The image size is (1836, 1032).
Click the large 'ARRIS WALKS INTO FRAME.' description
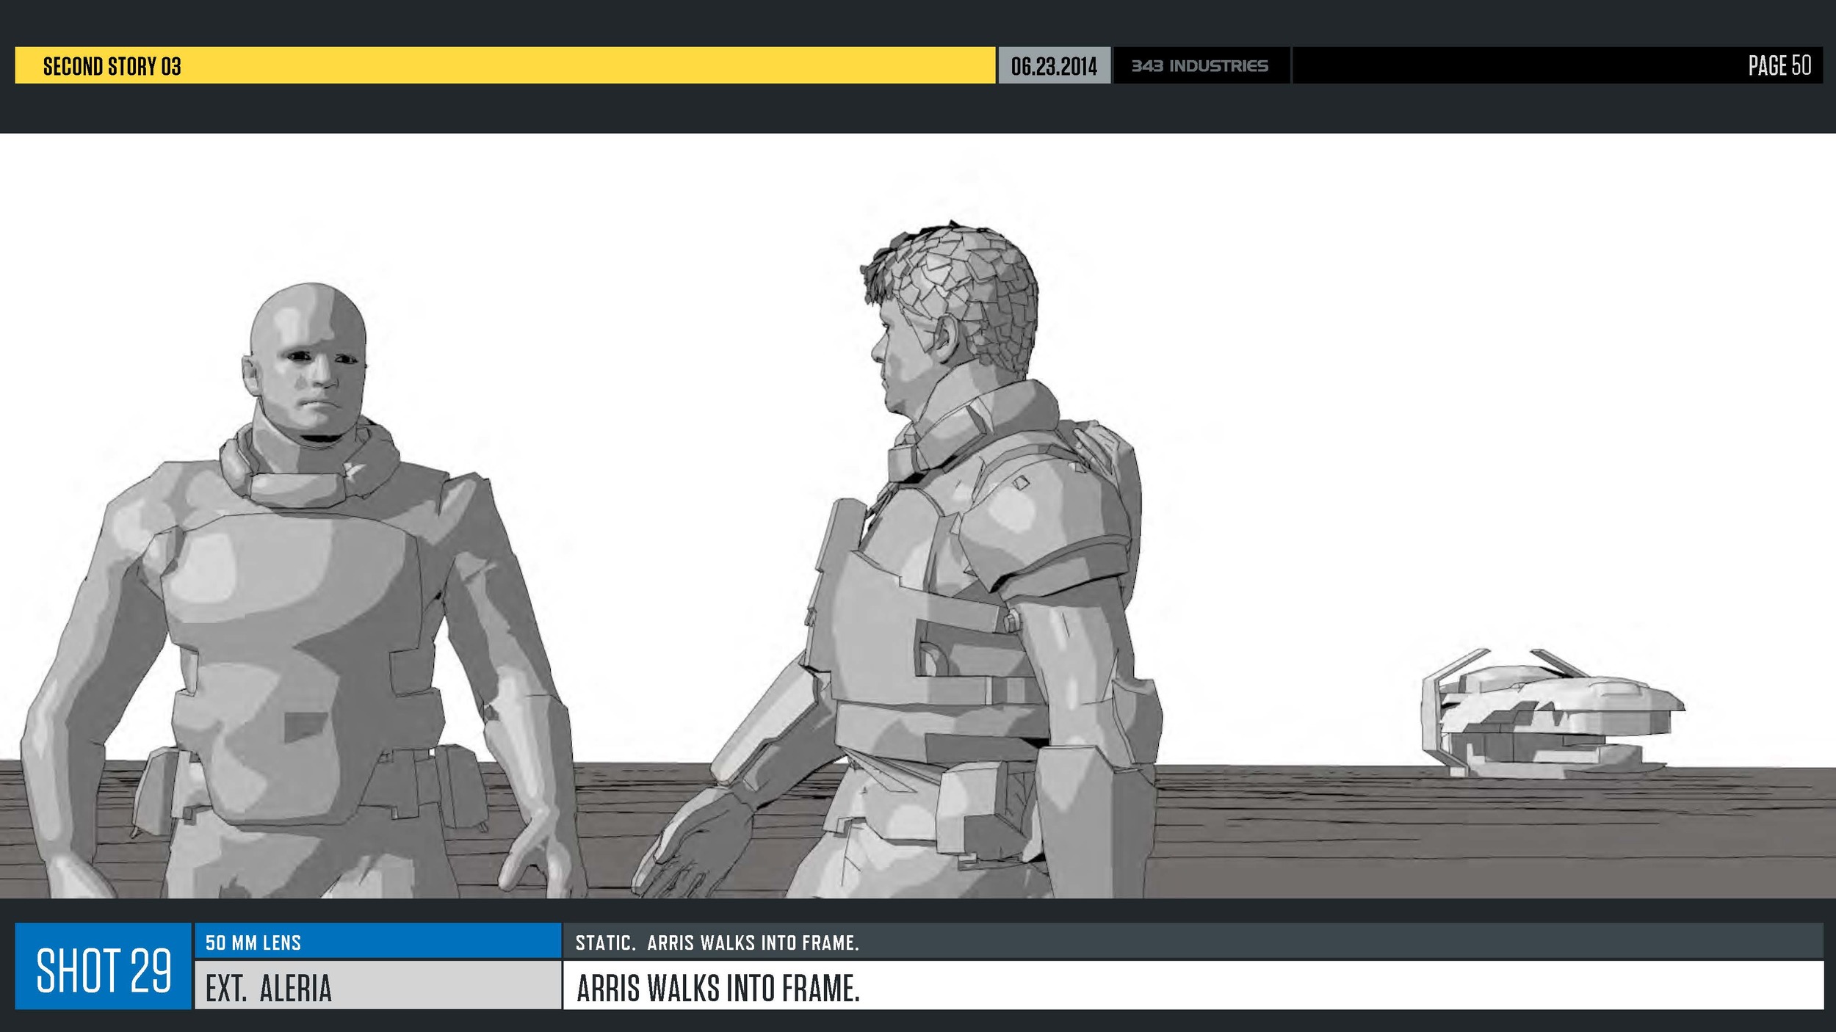tap(718, 988)
